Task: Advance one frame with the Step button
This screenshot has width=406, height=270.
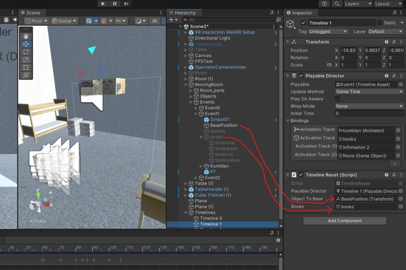Action: pos(126,4)
